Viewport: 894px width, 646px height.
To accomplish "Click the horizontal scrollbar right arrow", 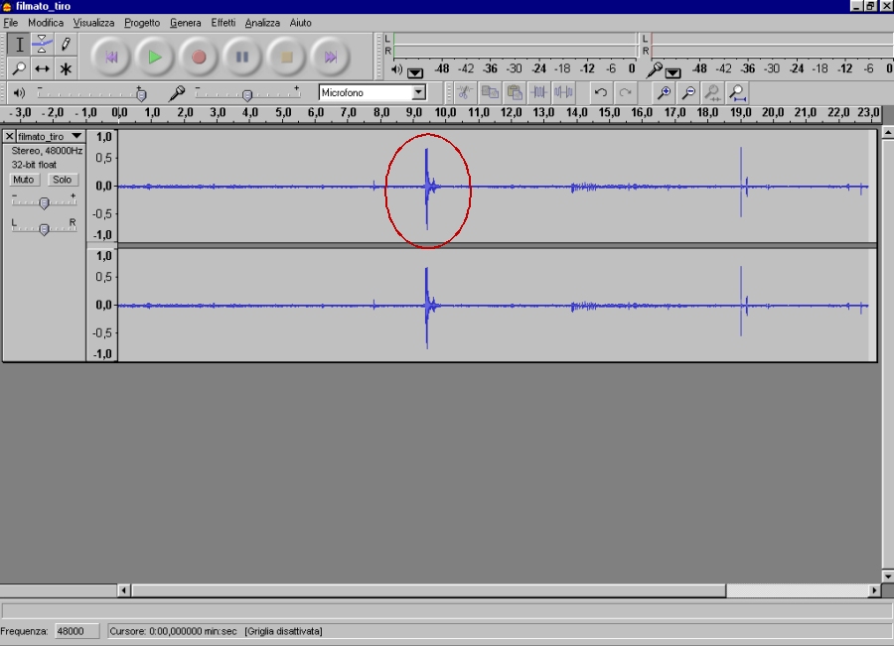I will pyautogui.click(x=874, y=590).
